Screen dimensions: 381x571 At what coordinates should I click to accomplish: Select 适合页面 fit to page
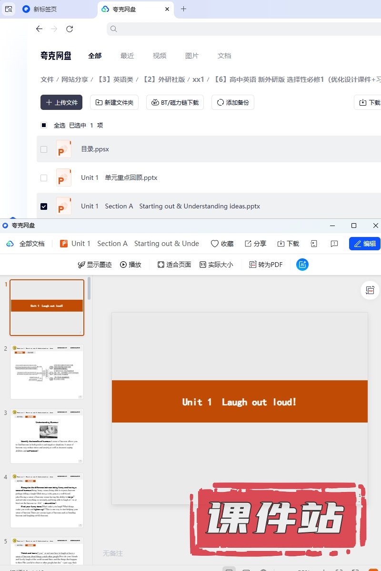(x=174, y=265)
